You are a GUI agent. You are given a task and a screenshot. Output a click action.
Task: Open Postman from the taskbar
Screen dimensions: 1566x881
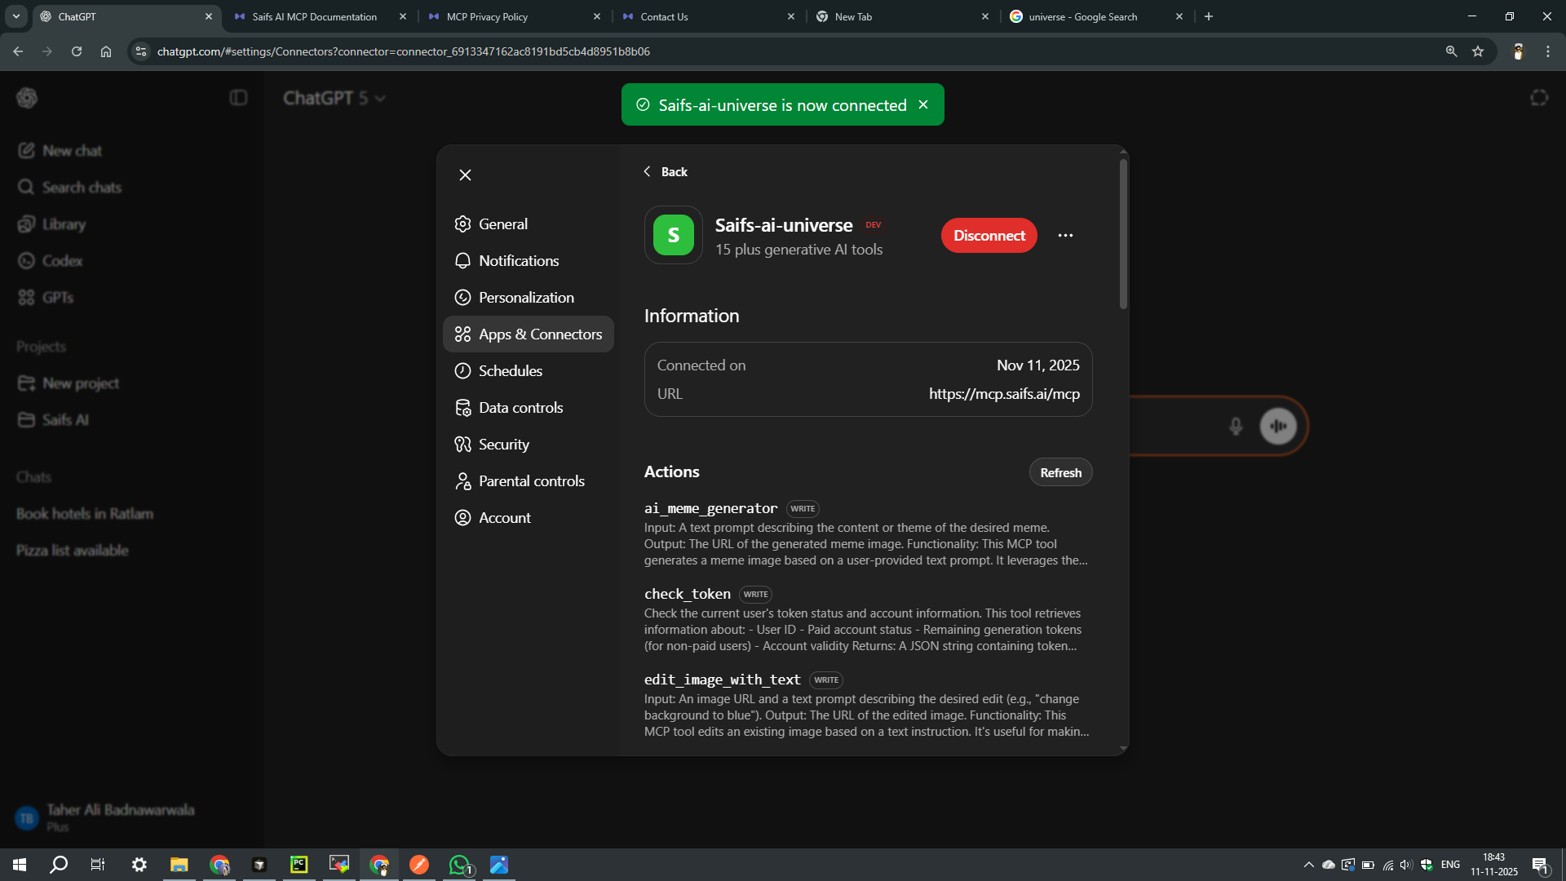coord(419,865)
